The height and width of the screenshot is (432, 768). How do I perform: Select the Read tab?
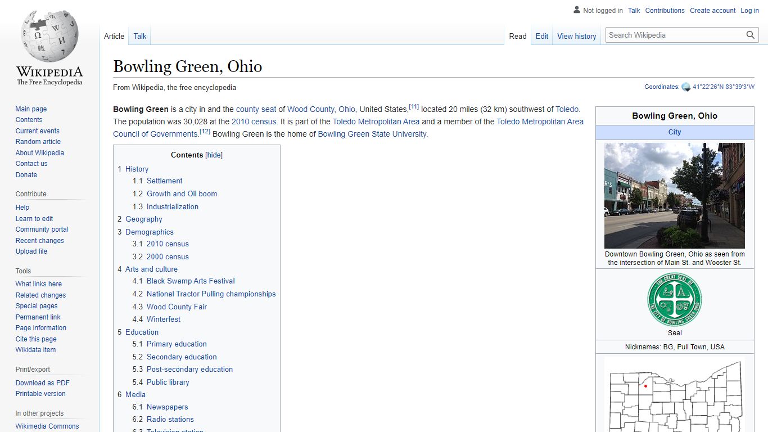coord(518,36)
